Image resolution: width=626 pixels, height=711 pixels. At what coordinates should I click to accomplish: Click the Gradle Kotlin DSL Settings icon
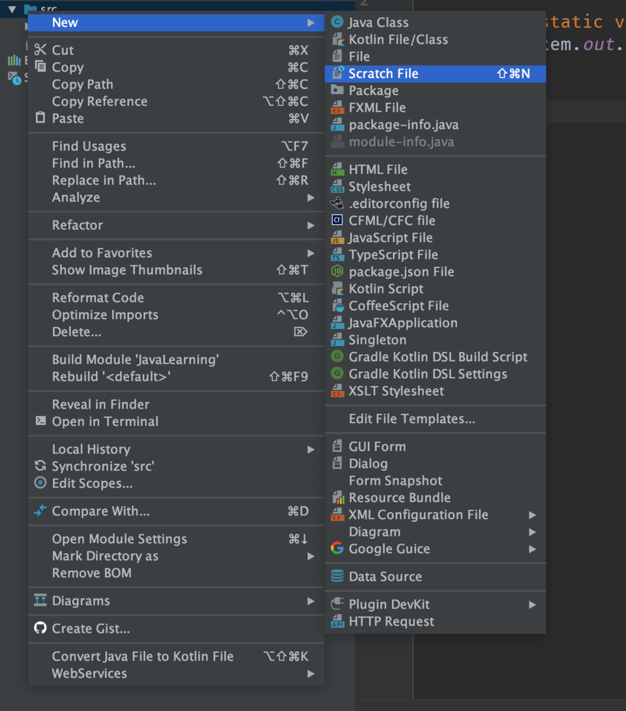point(337,374)
